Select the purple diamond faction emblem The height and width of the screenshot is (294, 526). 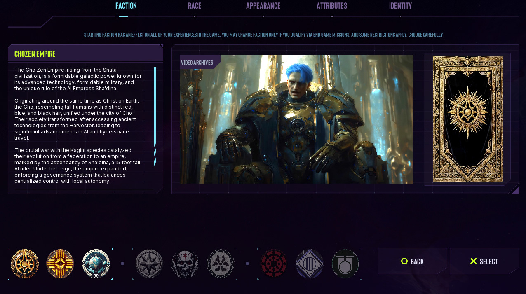[x=310, y=264]
